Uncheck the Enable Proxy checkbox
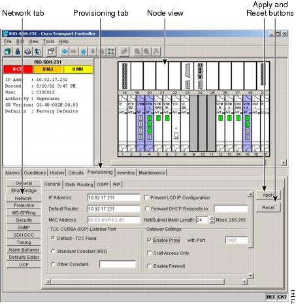This screenshot has width=296, height=304. tap(149, 240)
